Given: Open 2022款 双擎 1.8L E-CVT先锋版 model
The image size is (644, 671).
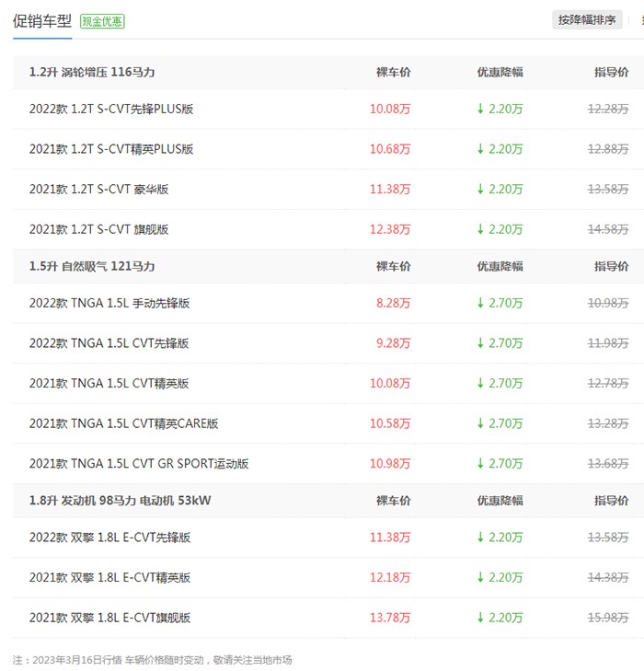Looking at the screenshot, I should pos(109,538).
